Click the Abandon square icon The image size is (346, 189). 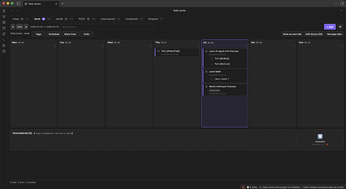click(x=320, y=137)
